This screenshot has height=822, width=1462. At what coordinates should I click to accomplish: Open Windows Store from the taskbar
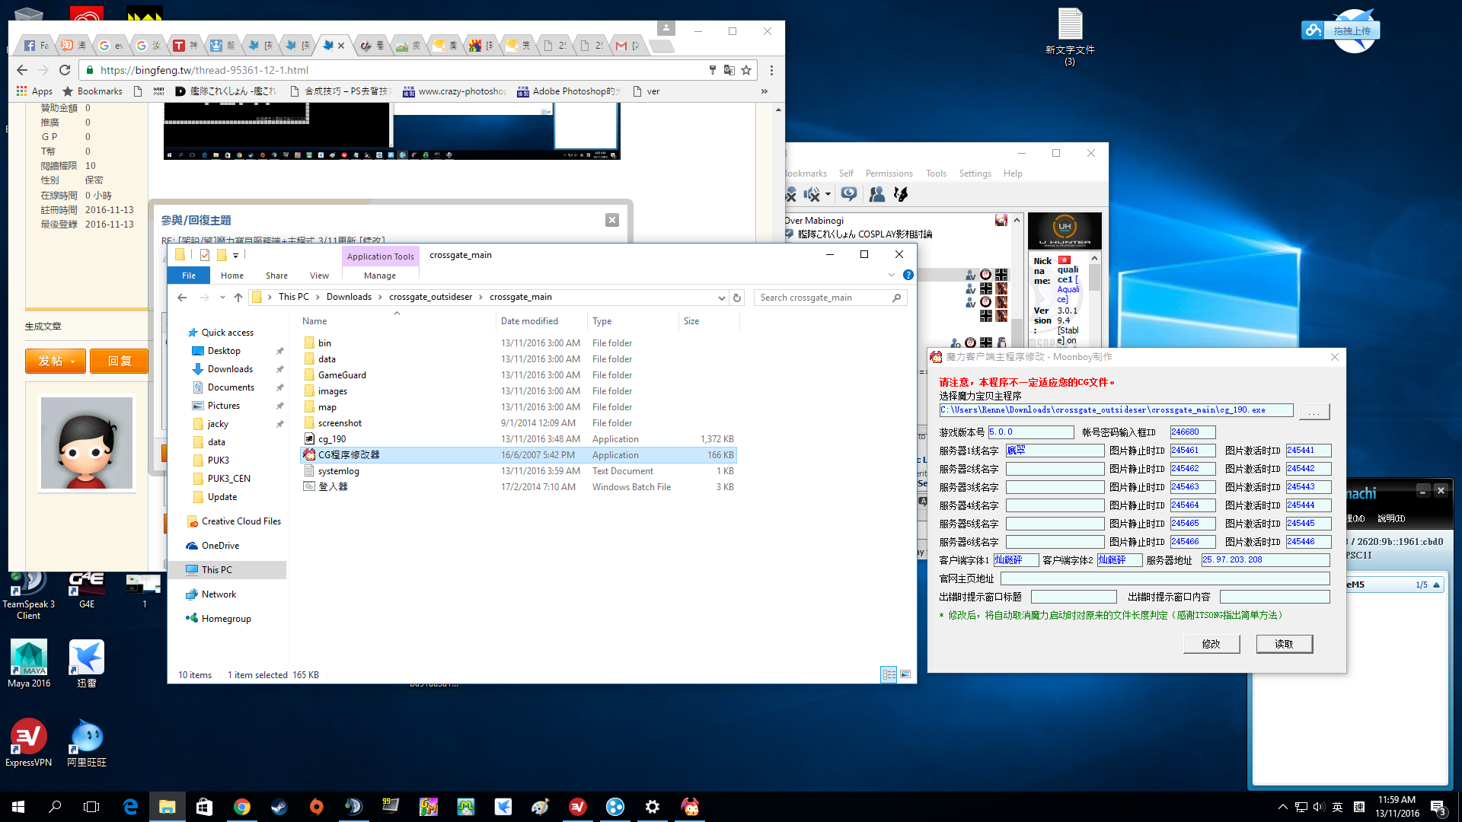[204, 807]
